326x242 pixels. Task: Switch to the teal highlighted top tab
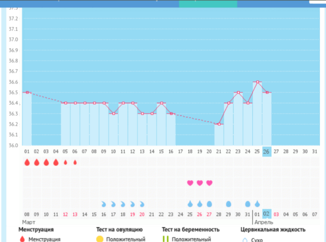[208, 3]
